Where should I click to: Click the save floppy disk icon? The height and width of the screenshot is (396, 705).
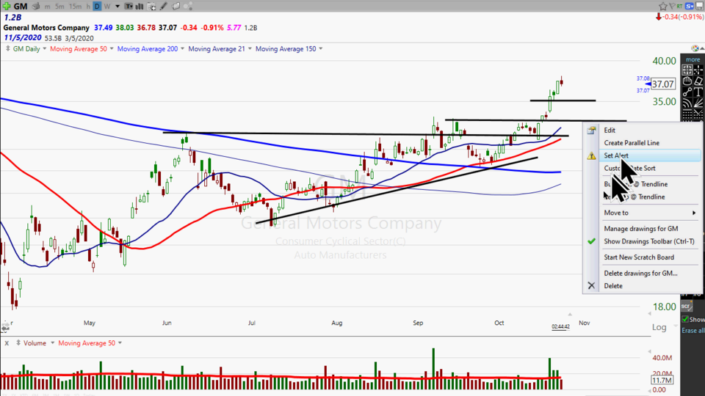click(701, 7)
